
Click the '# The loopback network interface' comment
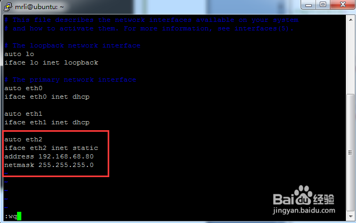coord(72,46)
